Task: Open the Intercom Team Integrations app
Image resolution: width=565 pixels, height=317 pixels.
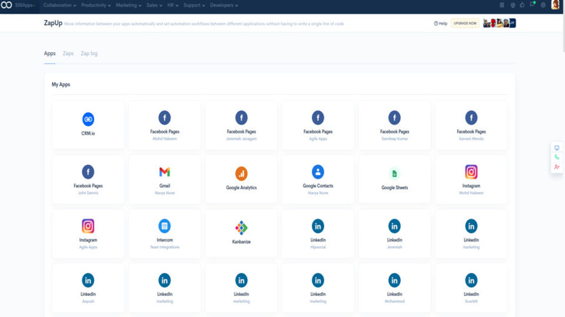Action: click(165, 233)
